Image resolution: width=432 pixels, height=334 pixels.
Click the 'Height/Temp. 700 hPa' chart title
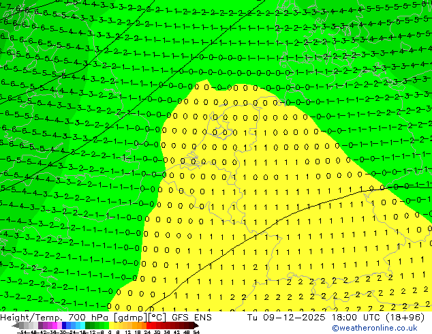pyautogui.click(x=55, y=318)
